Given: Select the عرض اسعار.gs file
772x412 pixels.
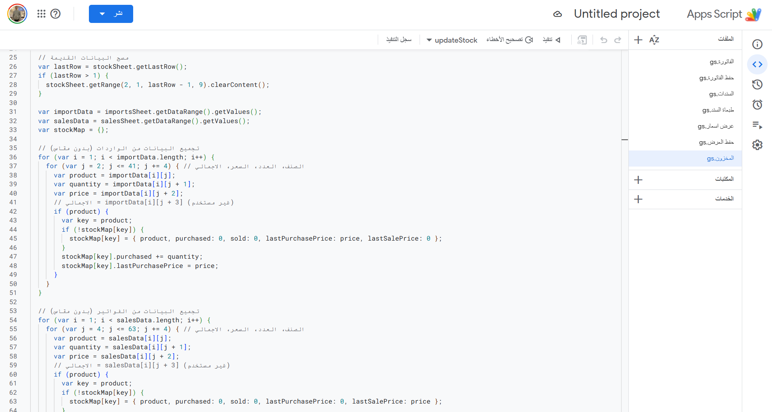Looking at the screenshot, I should coord(715,126).
